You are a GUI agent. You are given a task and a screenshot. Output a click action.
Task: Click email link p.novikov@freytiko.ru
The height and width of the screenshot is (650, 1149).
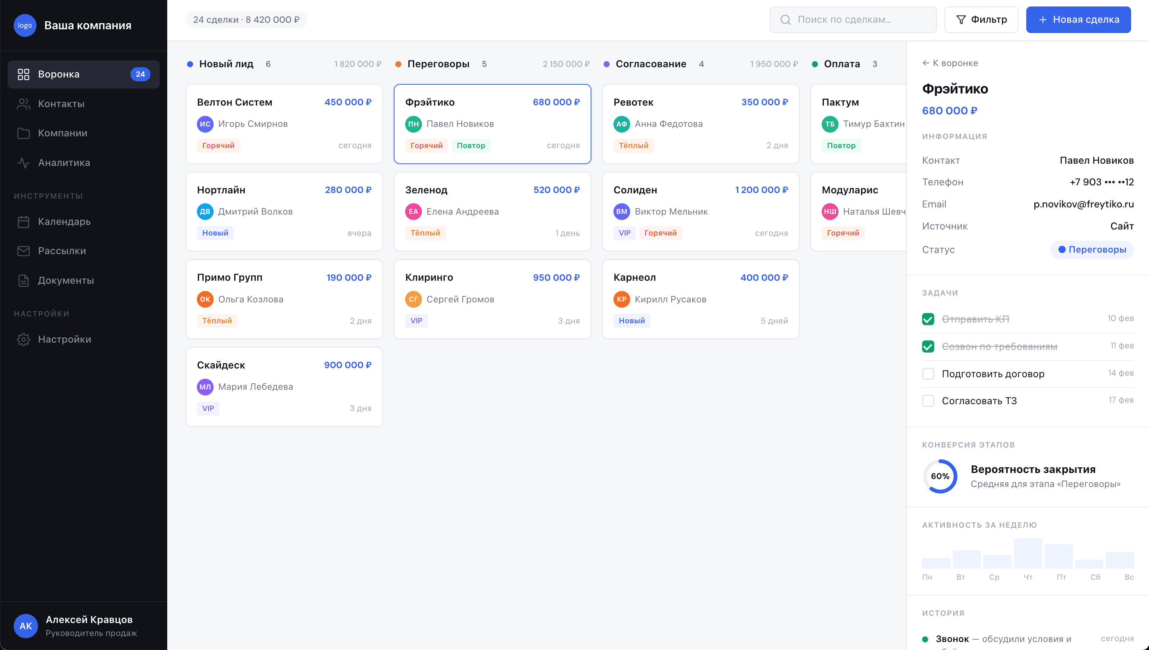pyautogui.click(x=1084, y=204)
